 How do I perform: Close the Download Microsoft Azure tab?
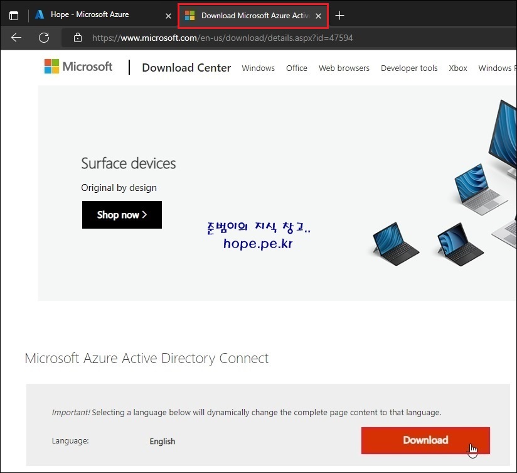click(318, 16)
